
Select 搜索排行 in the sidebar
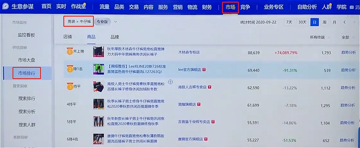(x=27, y=98)
